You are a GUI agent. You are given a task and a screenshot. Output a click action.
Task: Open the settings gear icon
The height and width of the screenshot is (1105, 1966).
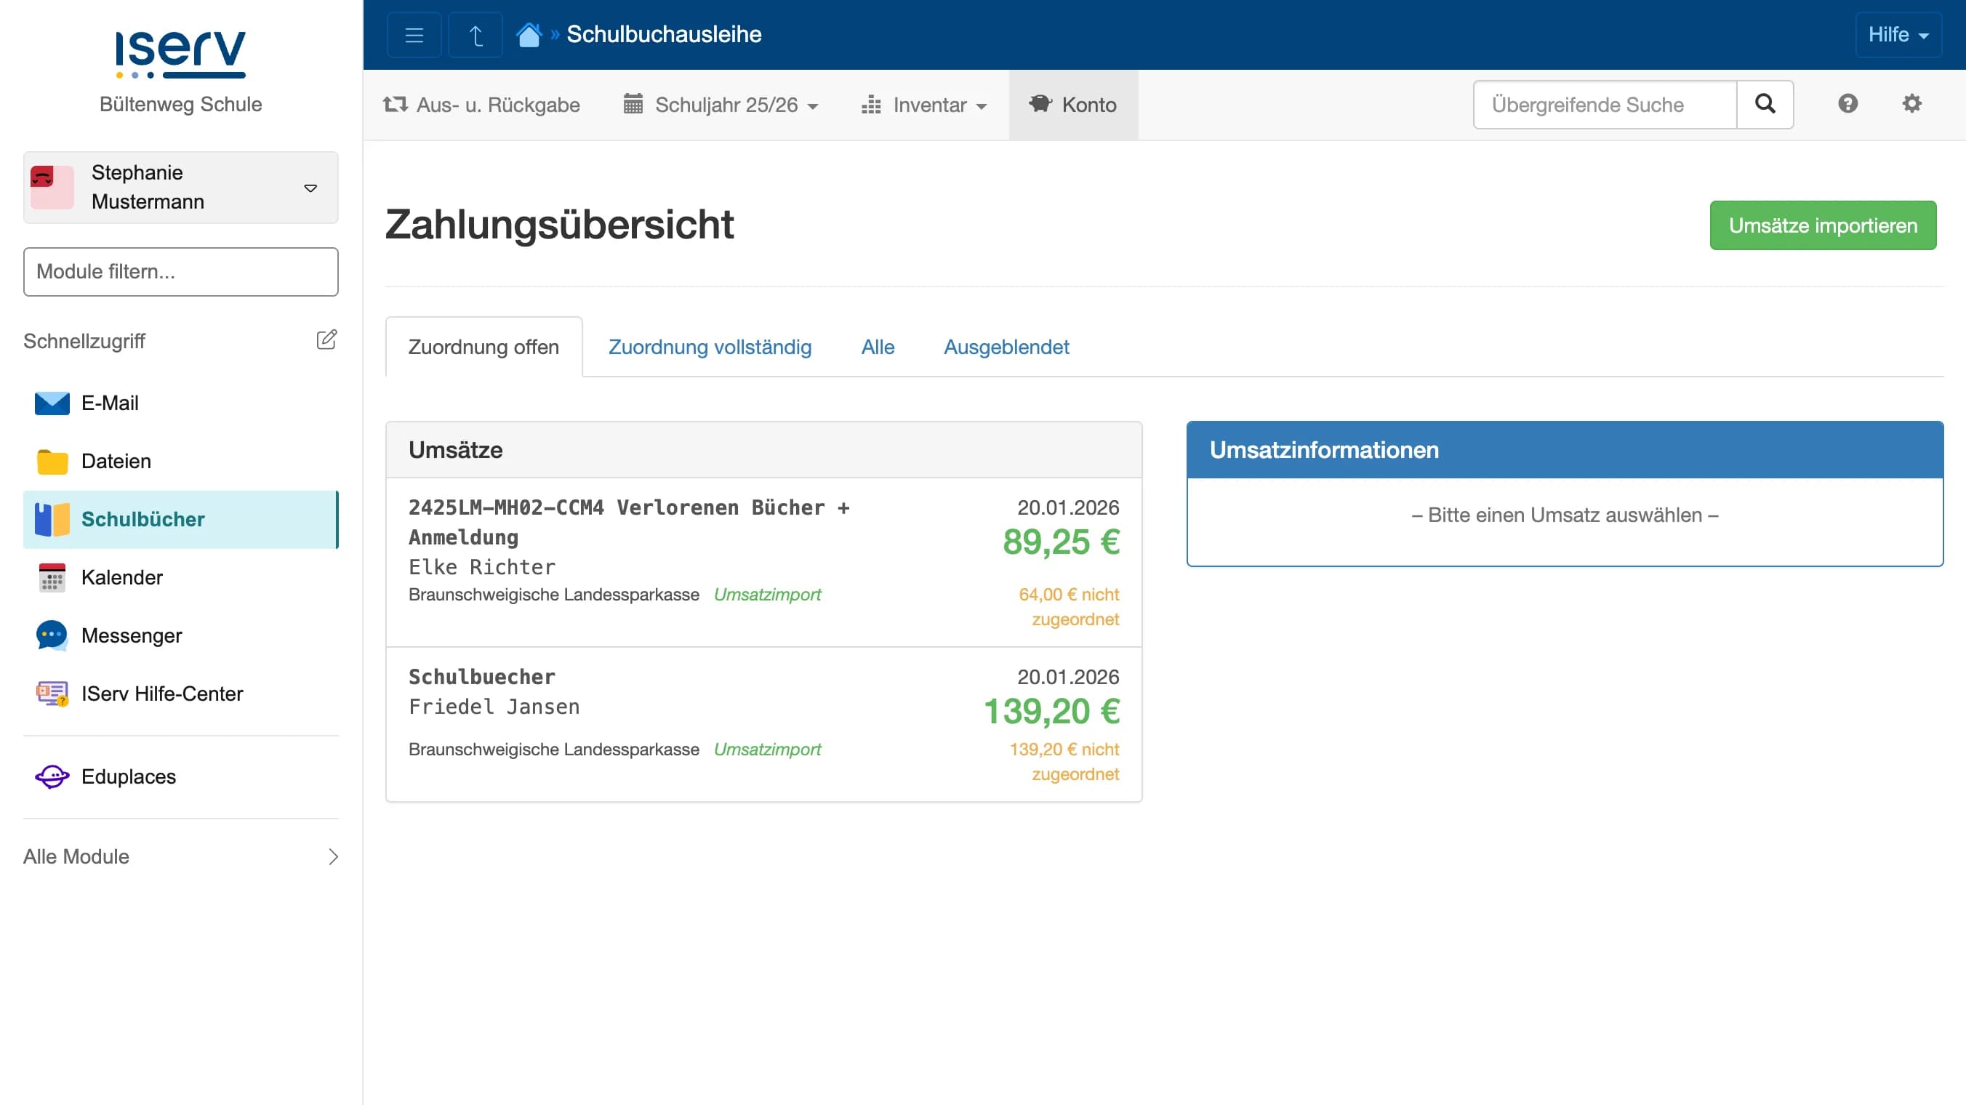[x=1911, y=104]
